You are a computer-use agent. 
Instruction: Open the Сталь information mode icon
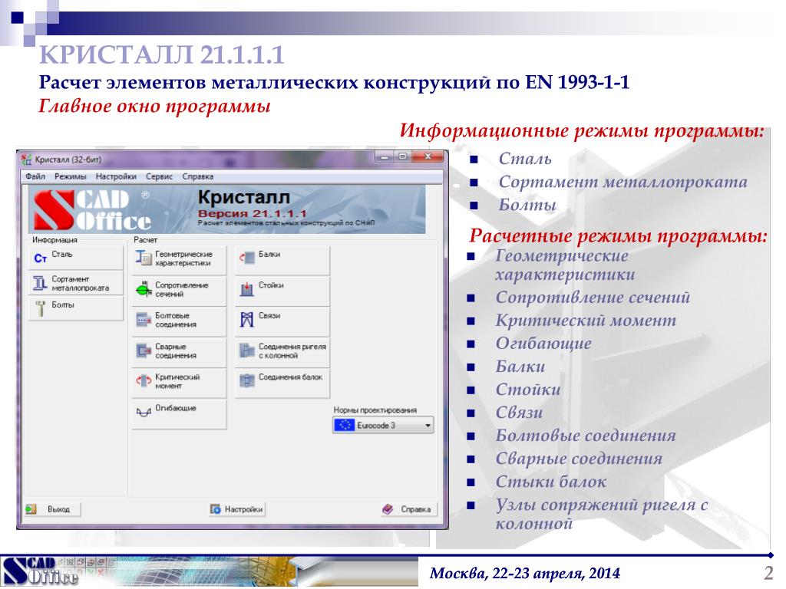click(40, 258)
